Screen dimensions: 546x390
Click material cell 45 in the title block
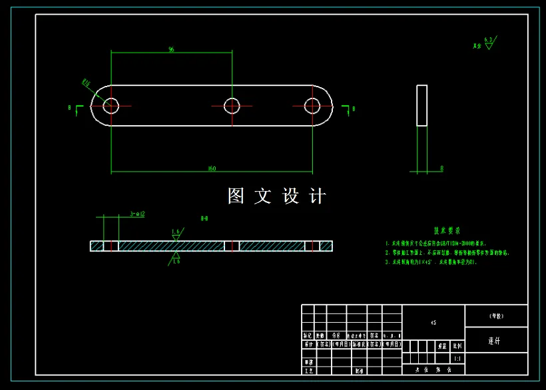433,323
